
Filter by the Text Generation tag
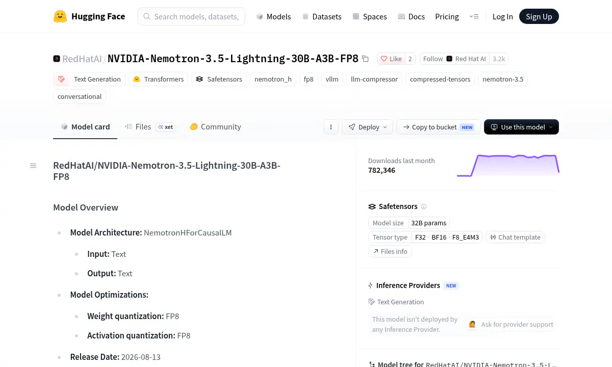89,79
